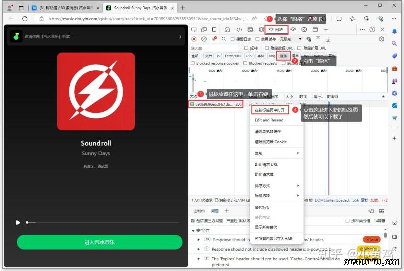
Task: Toggle 隐藏数据 URL checkbox
Action: point(267,48)
